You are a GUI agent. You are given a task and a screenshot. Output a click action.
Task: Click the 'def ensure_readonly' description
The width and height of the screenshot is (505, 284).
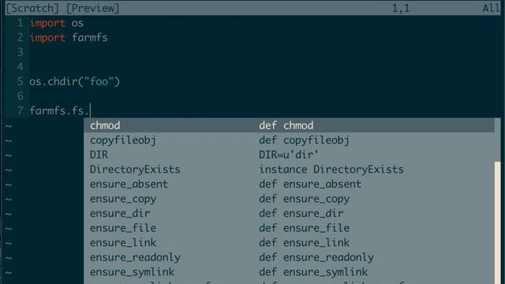(316, 258)
